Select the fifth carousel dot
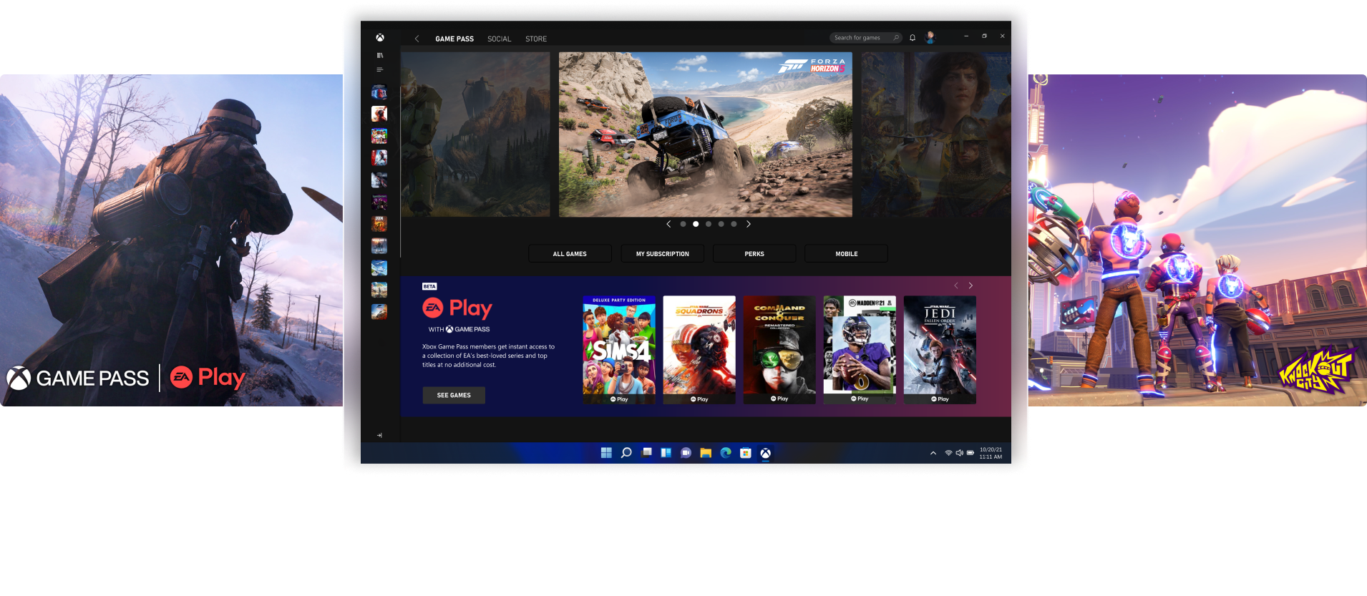The width and height of the screenshot is (1367, 596). [734, 224]
